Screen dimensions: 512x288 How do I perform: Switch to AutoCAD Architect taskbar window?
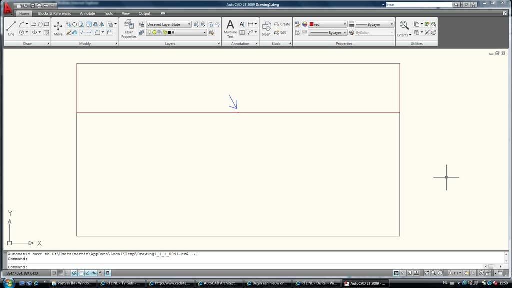point(218,283)
